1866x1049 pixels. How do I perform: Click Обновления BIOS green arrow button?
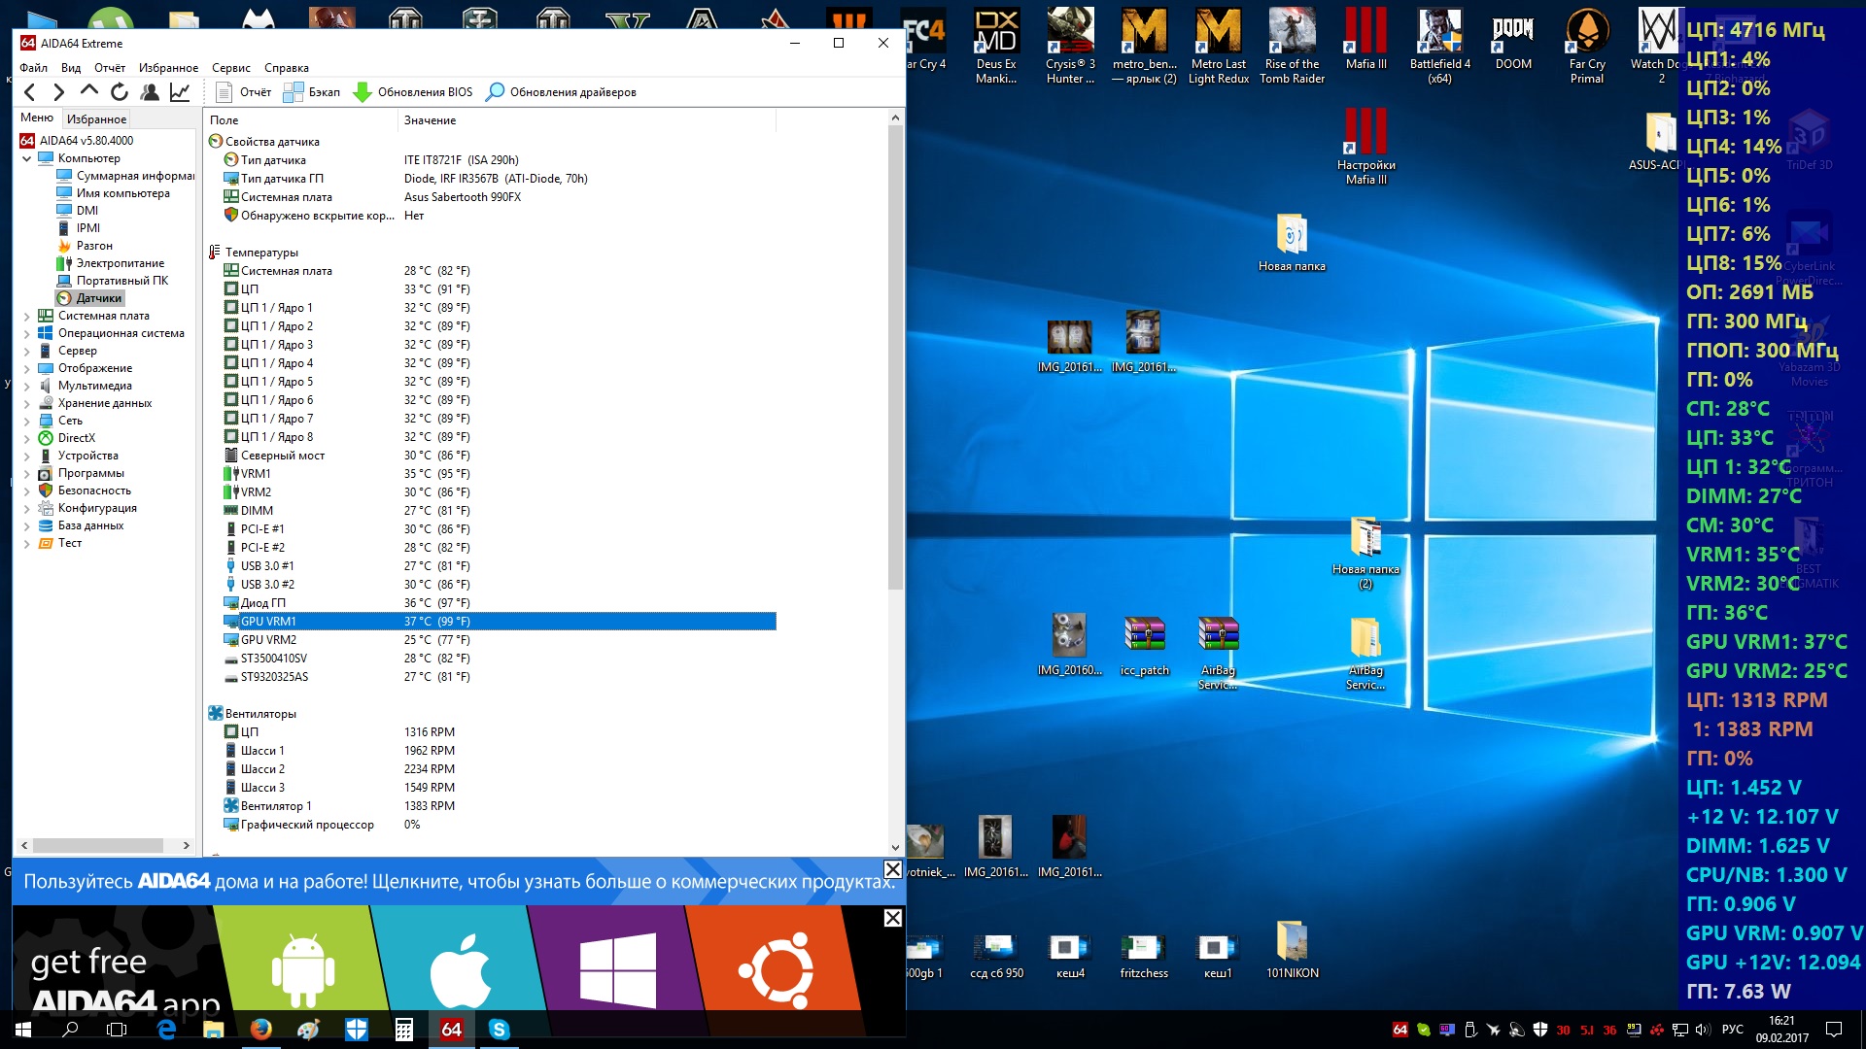tap(413, 92)
